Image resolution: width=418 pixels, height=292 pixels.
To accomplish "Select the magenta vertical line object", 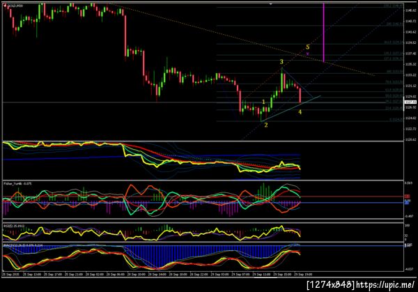I will 324,33.
